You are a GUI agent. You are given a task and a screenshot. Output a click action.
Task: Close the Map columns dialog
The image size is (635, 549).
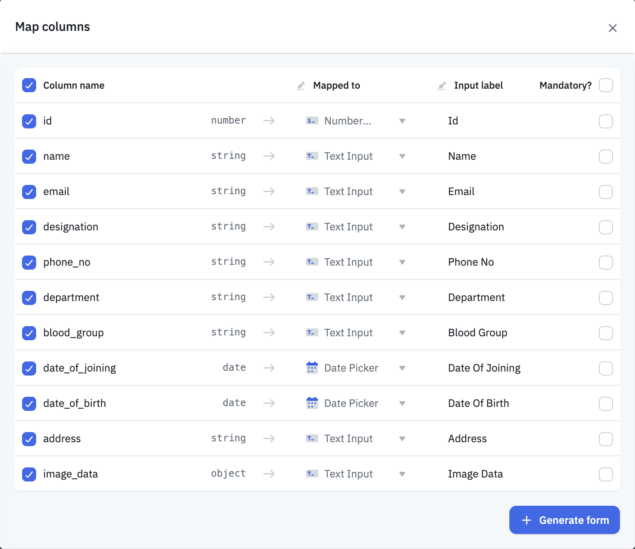tap(613, 28)
